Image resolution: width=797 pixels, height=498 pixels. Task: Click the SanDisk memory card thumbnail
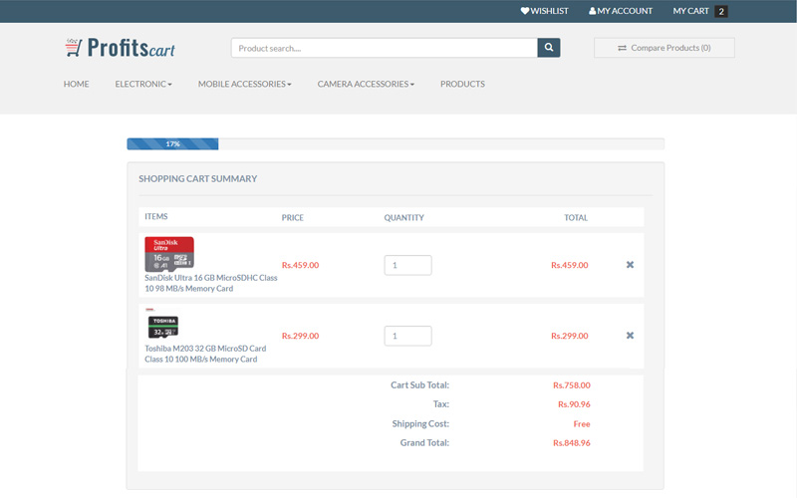click(x=169, y=254)
